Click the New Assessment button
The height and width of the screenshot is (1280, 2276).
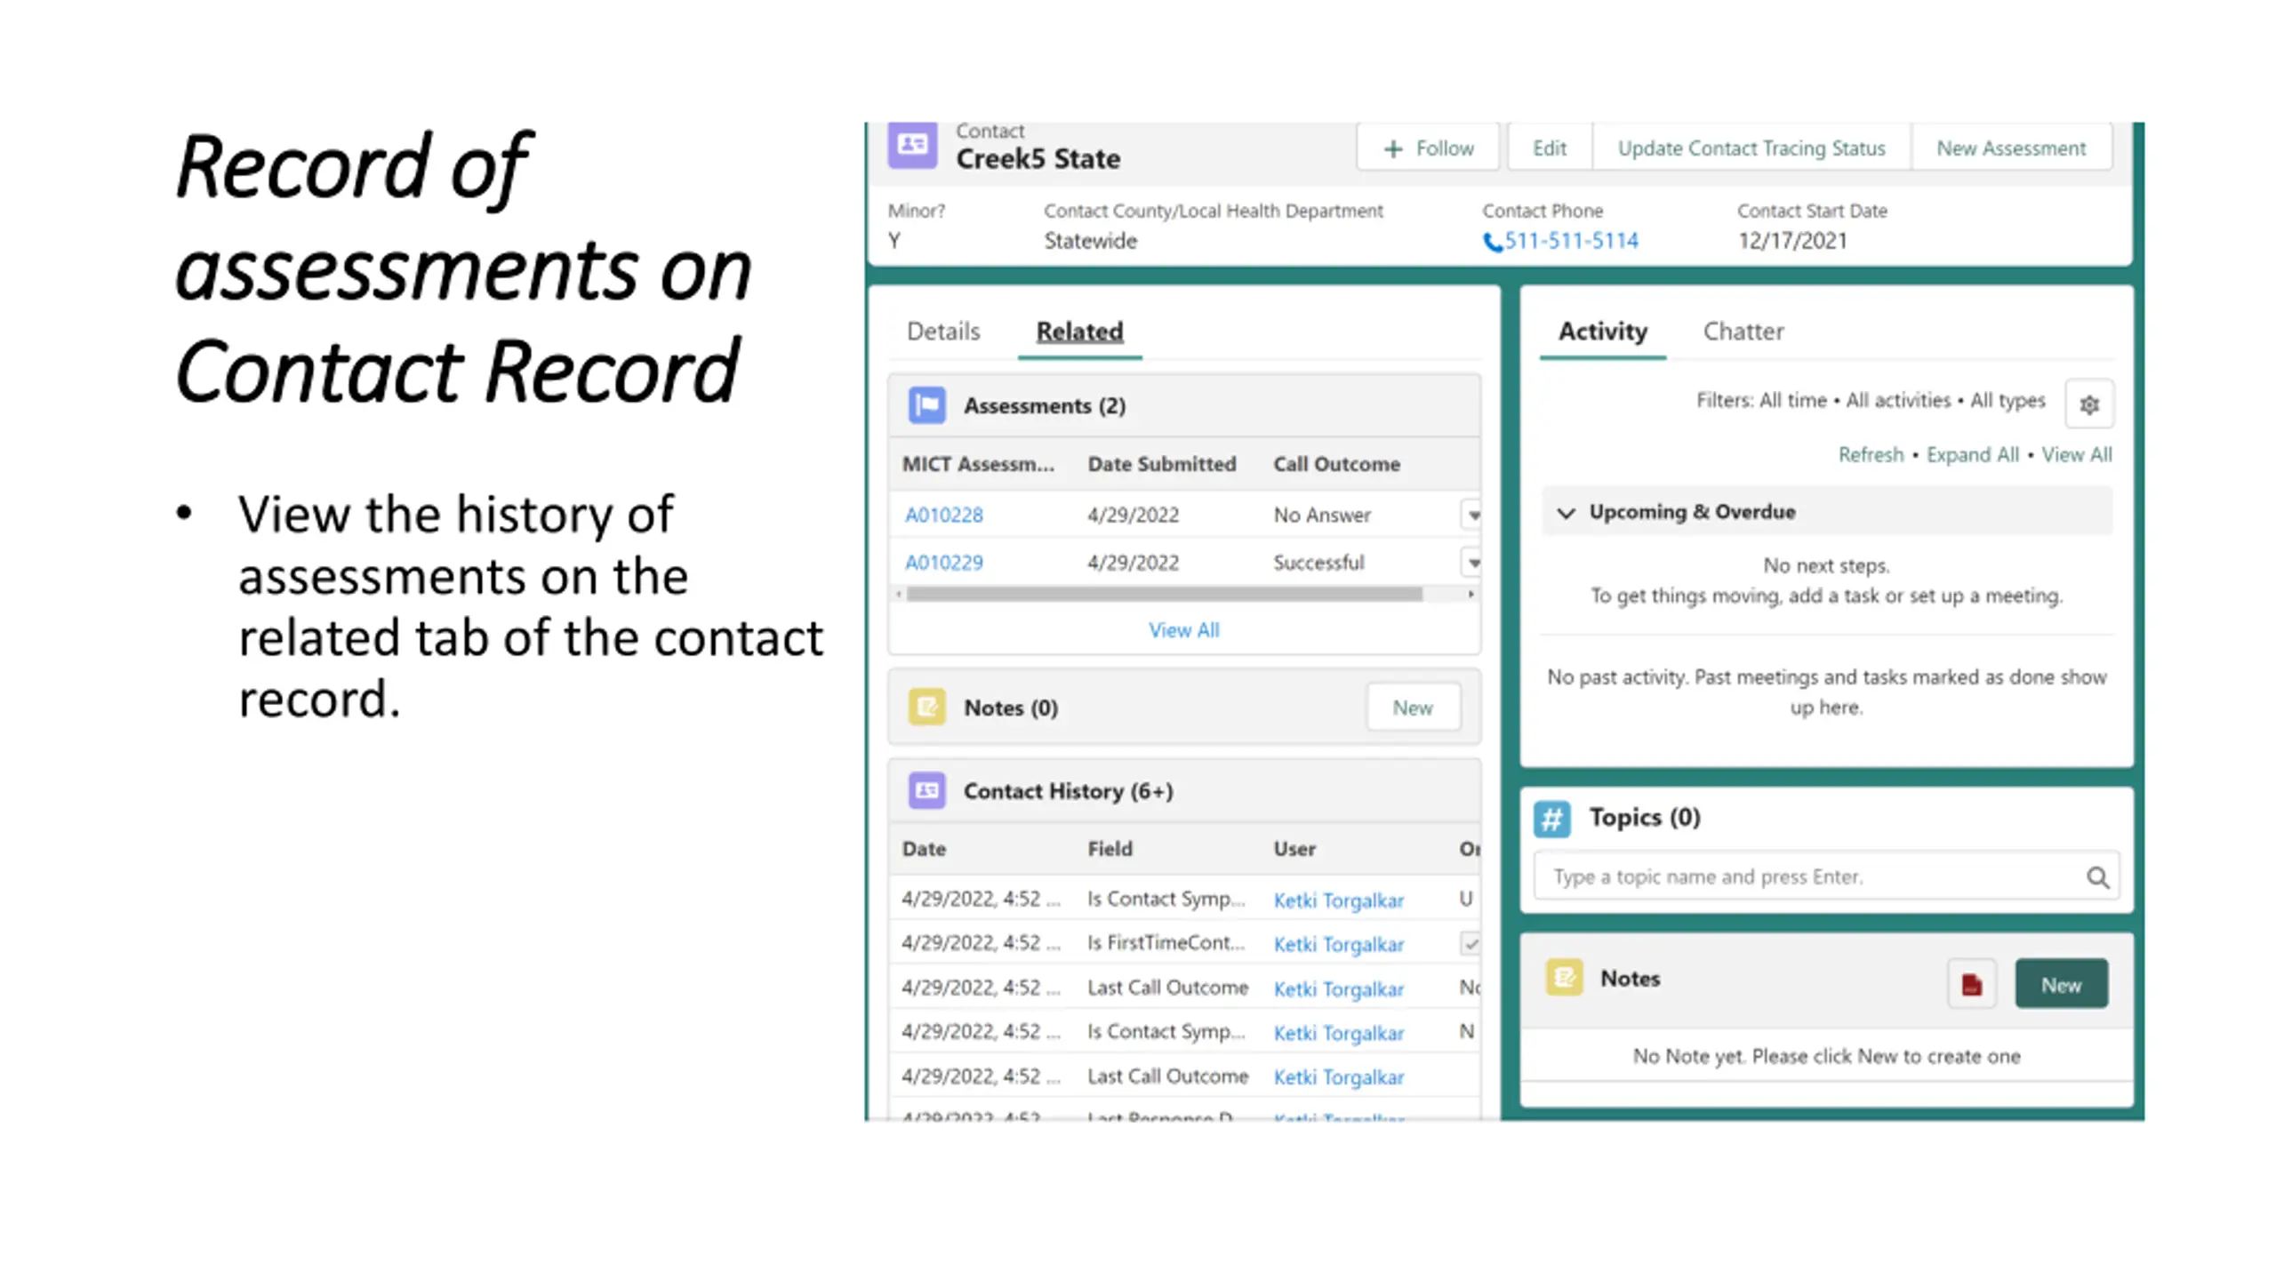(2011, 148)
